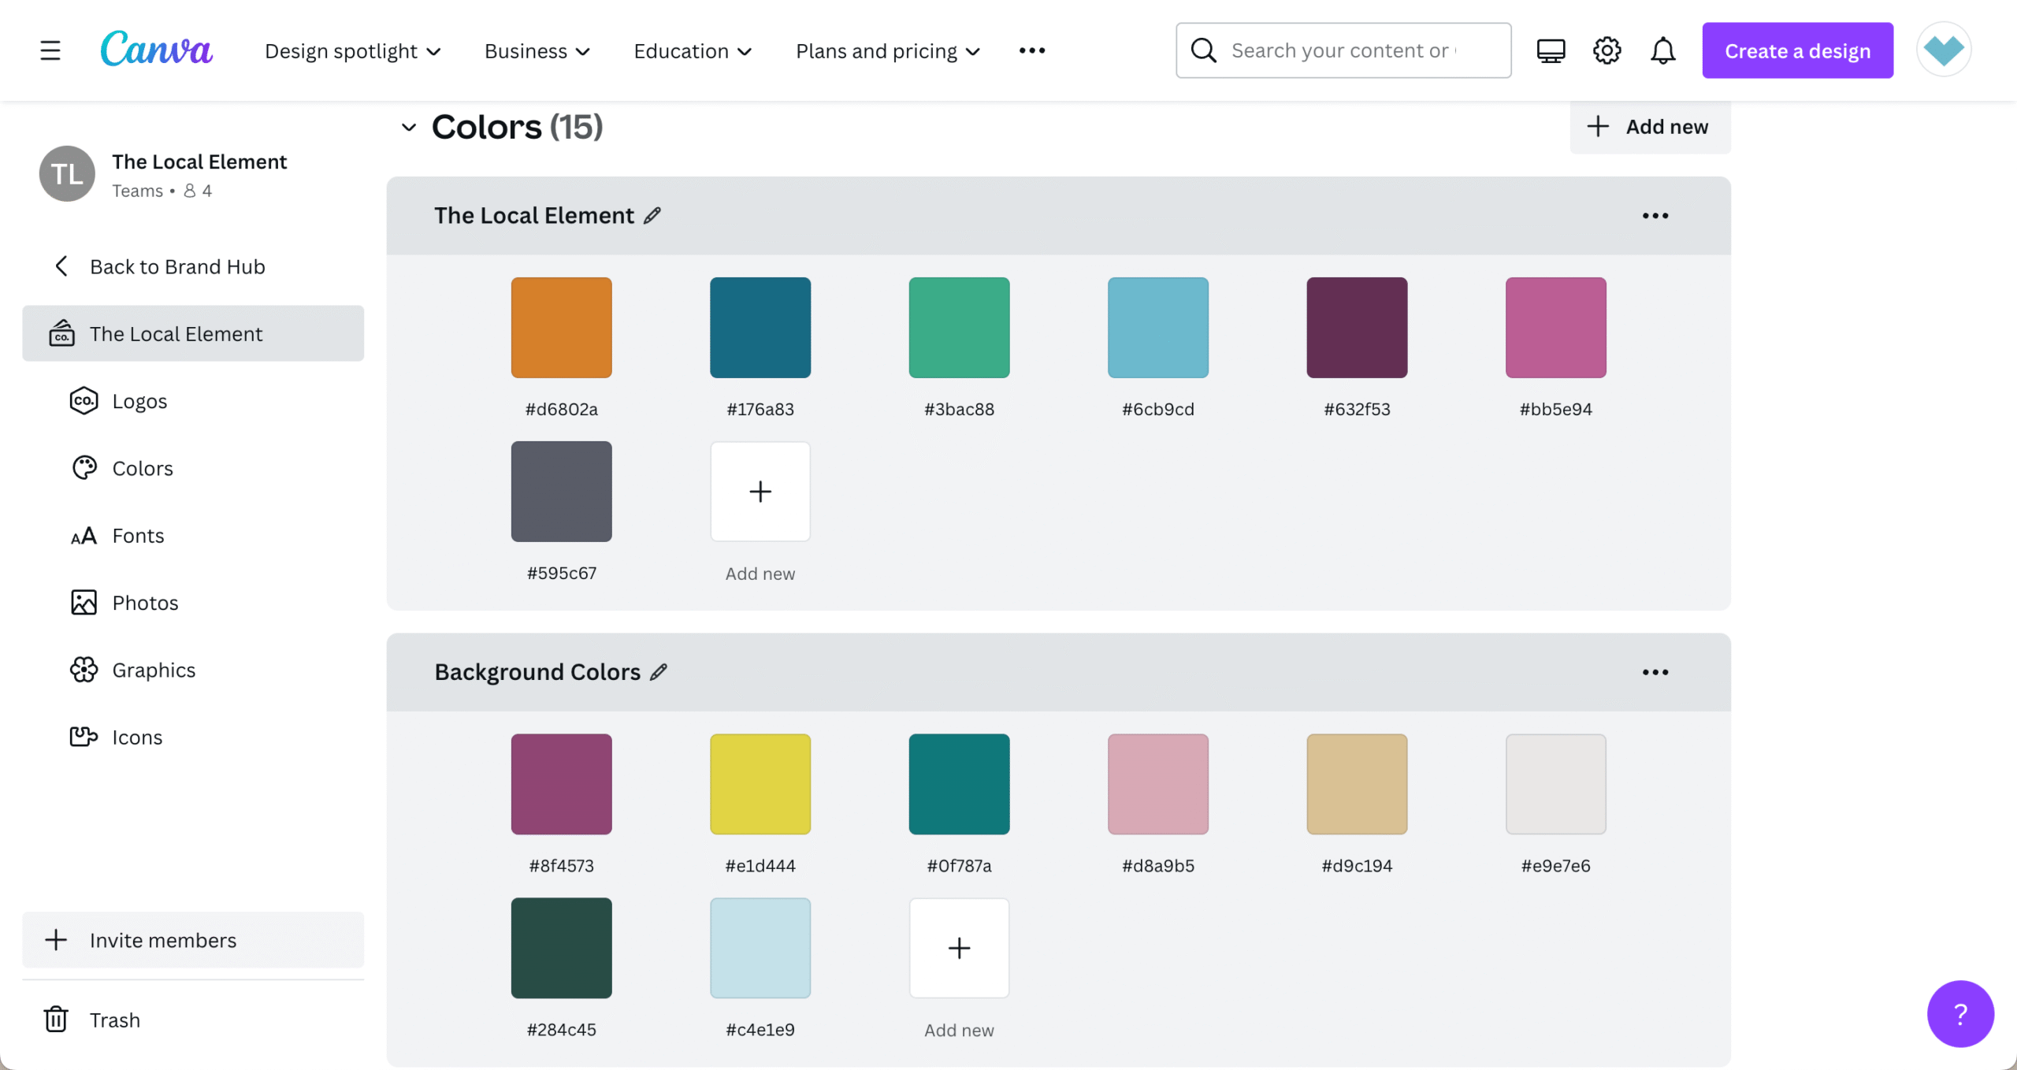Screen dimensions: 2017x1070
Task: Open settings gear icon
Action: click(x=1607, y=50)
